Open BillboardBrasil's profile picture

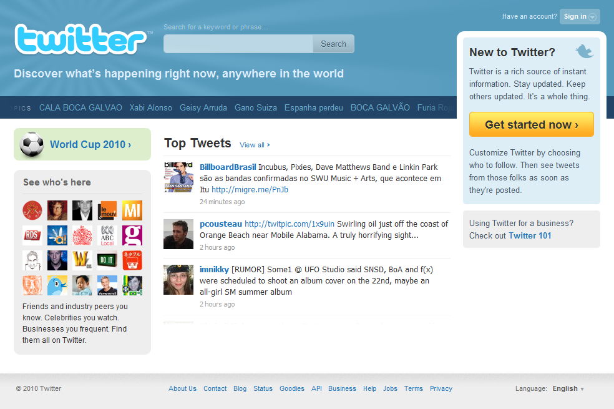pos(178,177)
